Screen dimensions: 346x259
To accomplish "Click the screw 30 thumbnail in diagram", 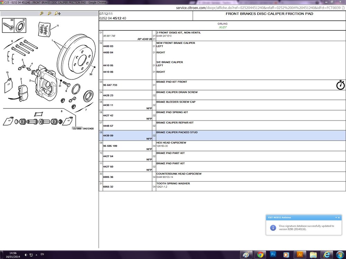I will tap(8, 26).
